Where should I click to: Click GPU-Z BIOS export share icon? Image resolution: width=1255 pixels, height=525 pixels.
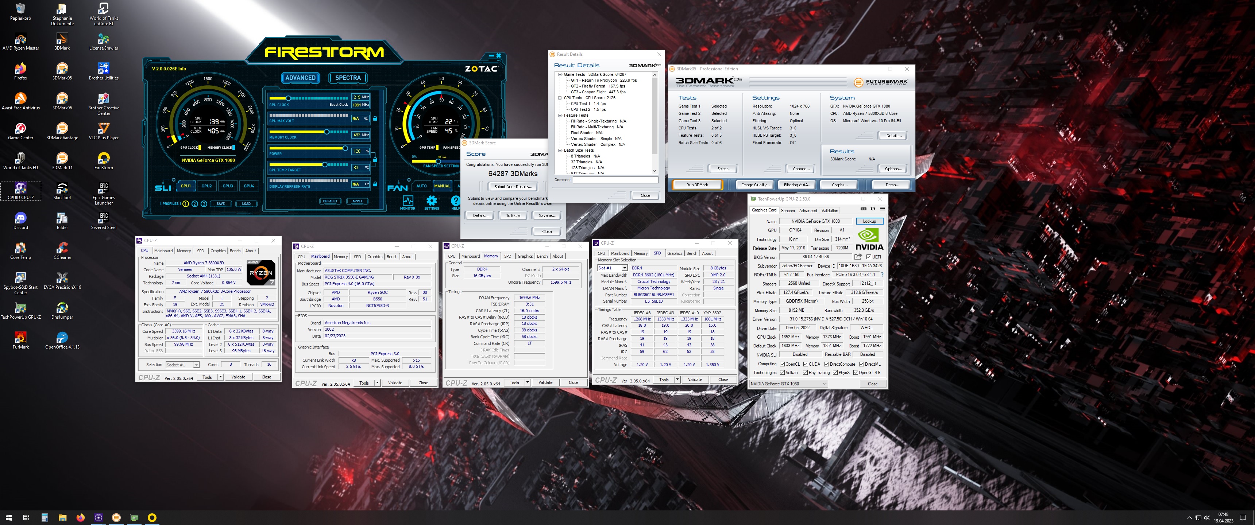pyautogui.click(x=858, y=257)
